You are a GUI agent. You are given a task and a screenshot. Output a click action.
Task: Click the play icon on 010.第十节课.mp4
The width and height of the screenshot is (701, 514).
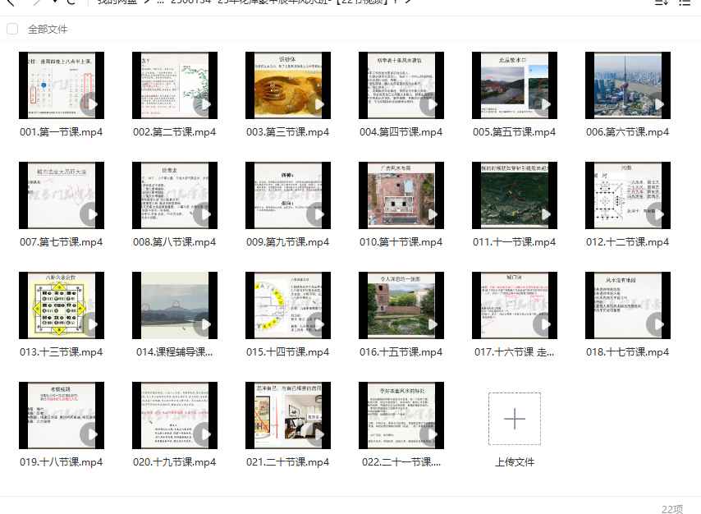[431, 214]
